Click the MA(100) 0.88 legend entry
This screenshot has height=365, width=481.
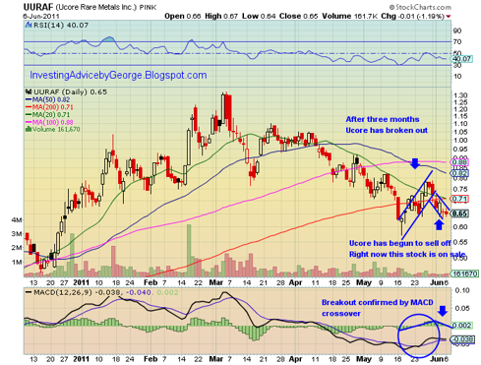coord(49,122)
